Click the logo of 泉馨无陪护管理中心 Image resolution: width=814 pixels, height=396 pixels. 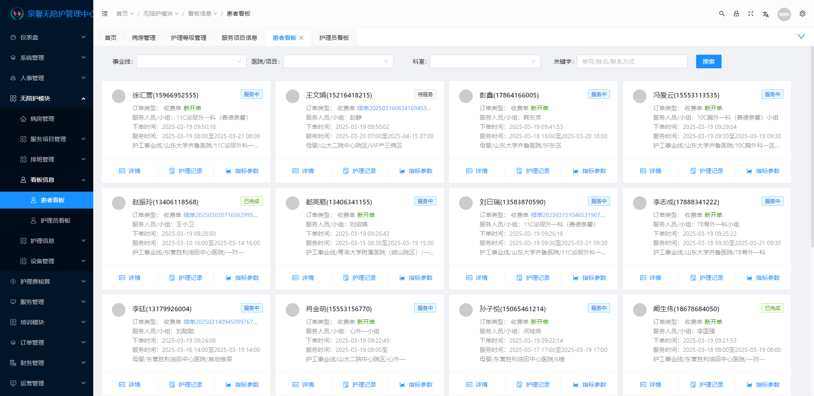coord(17,14)
